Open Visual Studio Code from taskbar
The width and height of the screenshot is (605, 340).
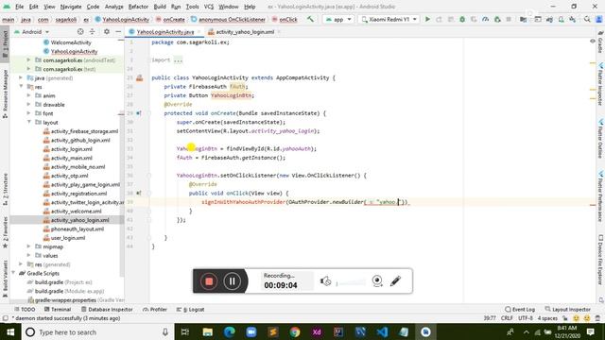[x=382, y=331]
